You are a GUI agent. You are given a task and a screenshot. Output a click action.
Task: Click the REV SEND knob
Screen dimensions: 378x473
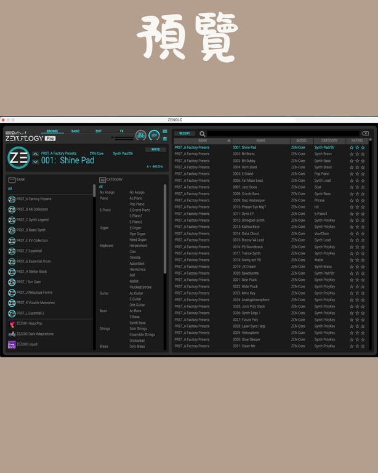click(141, 135)
